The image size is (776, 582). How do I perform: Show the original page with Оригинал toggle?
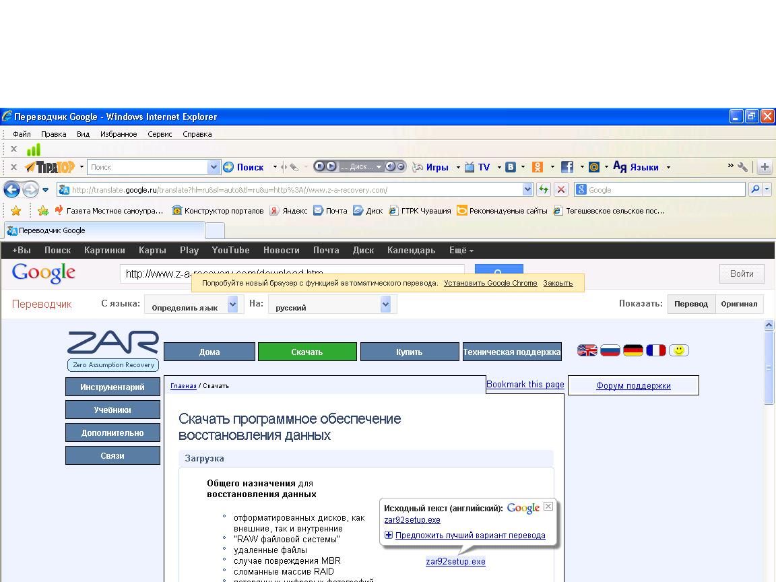739,304
